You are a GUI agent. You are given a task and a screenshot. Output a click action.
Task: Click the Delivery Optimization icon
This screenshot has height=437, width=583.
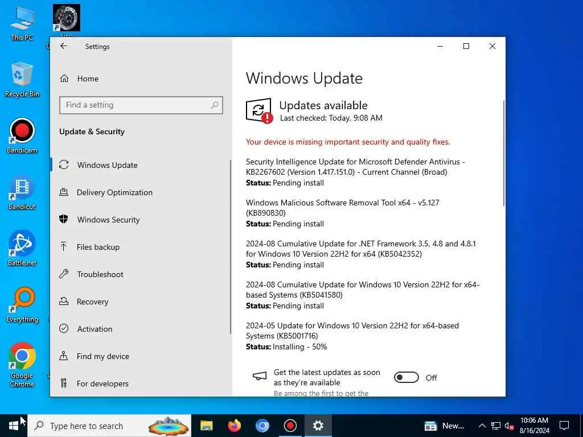coord(64,192)
